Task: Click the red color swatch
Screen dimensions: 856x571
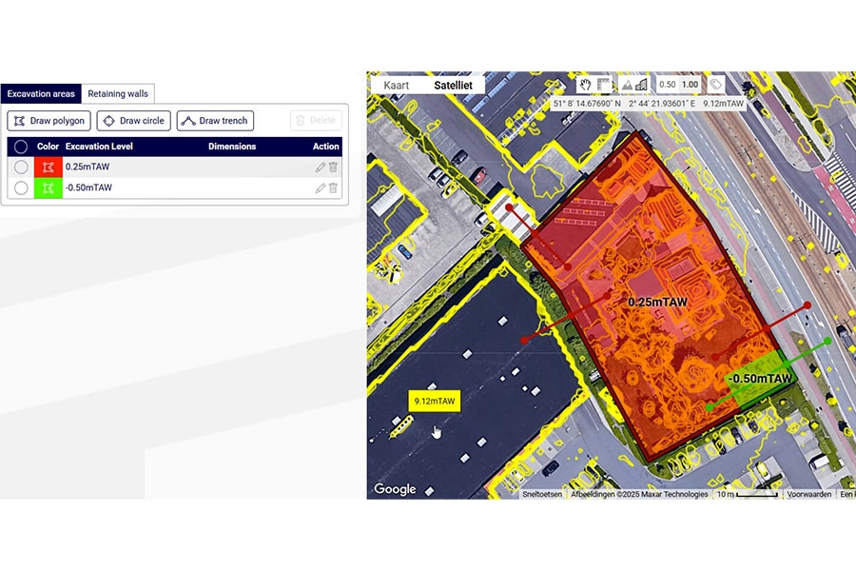Action: (48, 167)
